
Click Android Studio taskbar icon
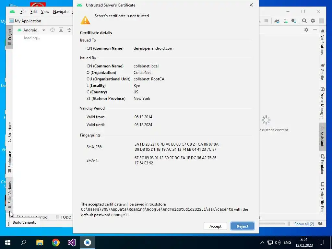[x=88, y=243]
